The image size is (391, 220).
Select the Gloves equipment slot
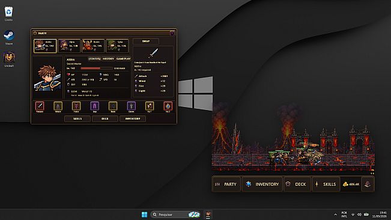131,106
